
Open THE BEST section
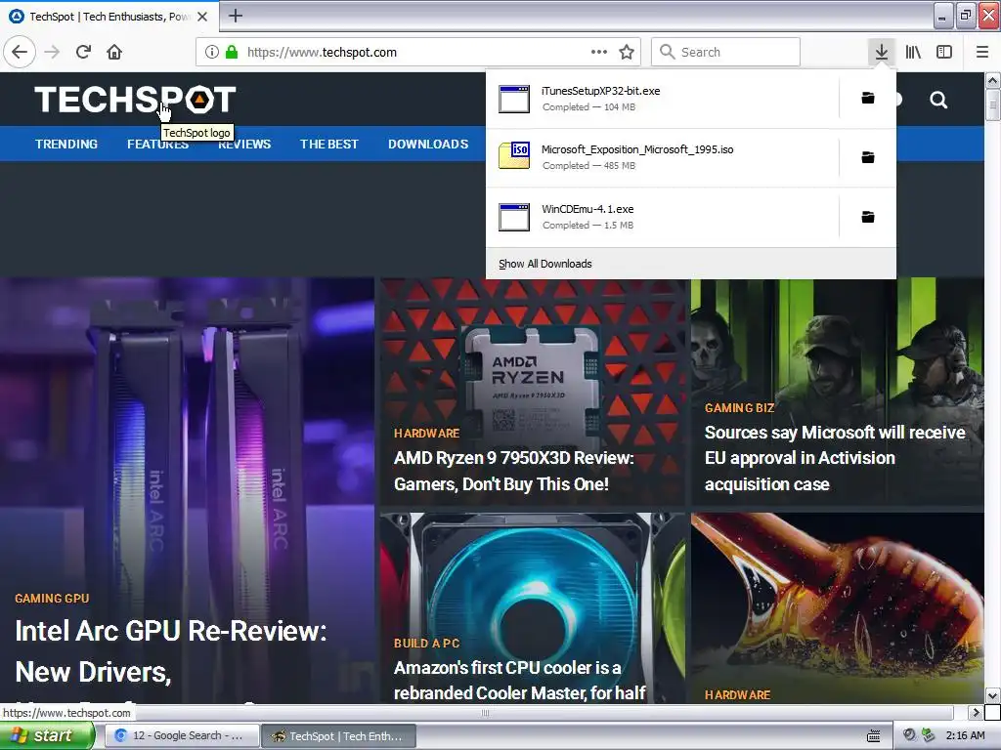329,145
